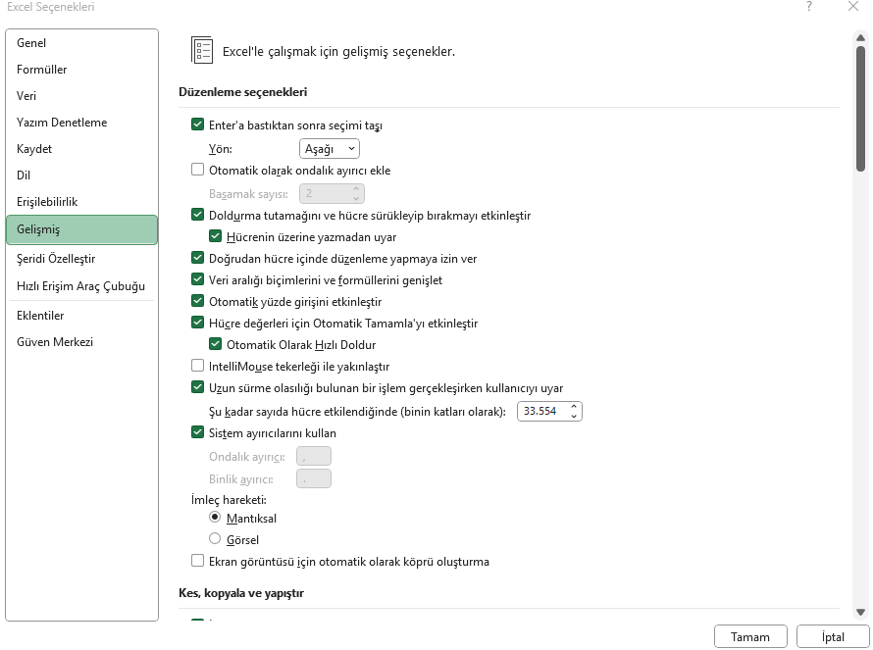Toggle Uzun sürme olasılığı uyarı checkbox
The width and height of the screenshot is (873, 650).
pos(197,387)
